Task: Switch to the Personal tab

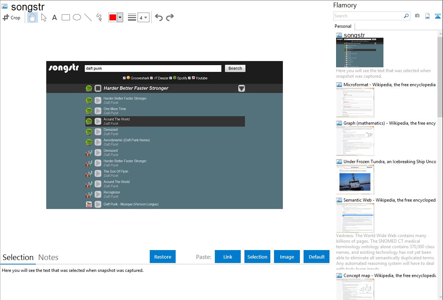Action: (343, 26)
